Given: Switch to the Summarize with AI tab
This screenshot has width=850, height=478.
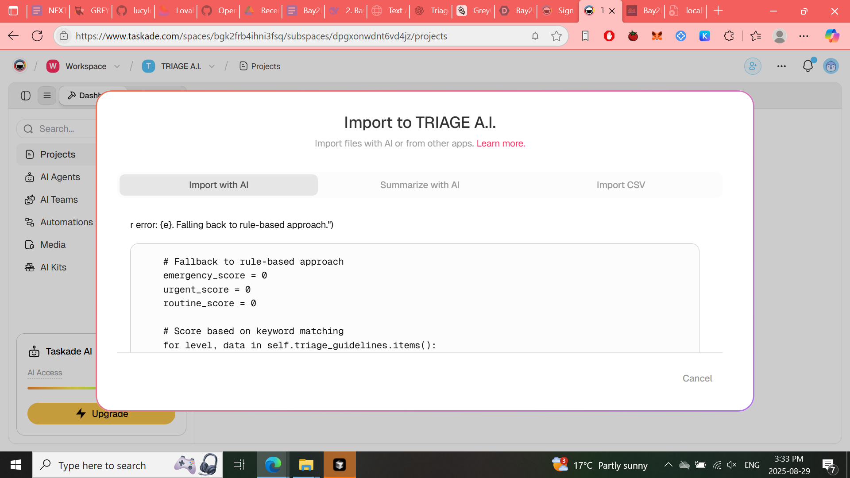Looking at the screenshot, I should [420, 185].
